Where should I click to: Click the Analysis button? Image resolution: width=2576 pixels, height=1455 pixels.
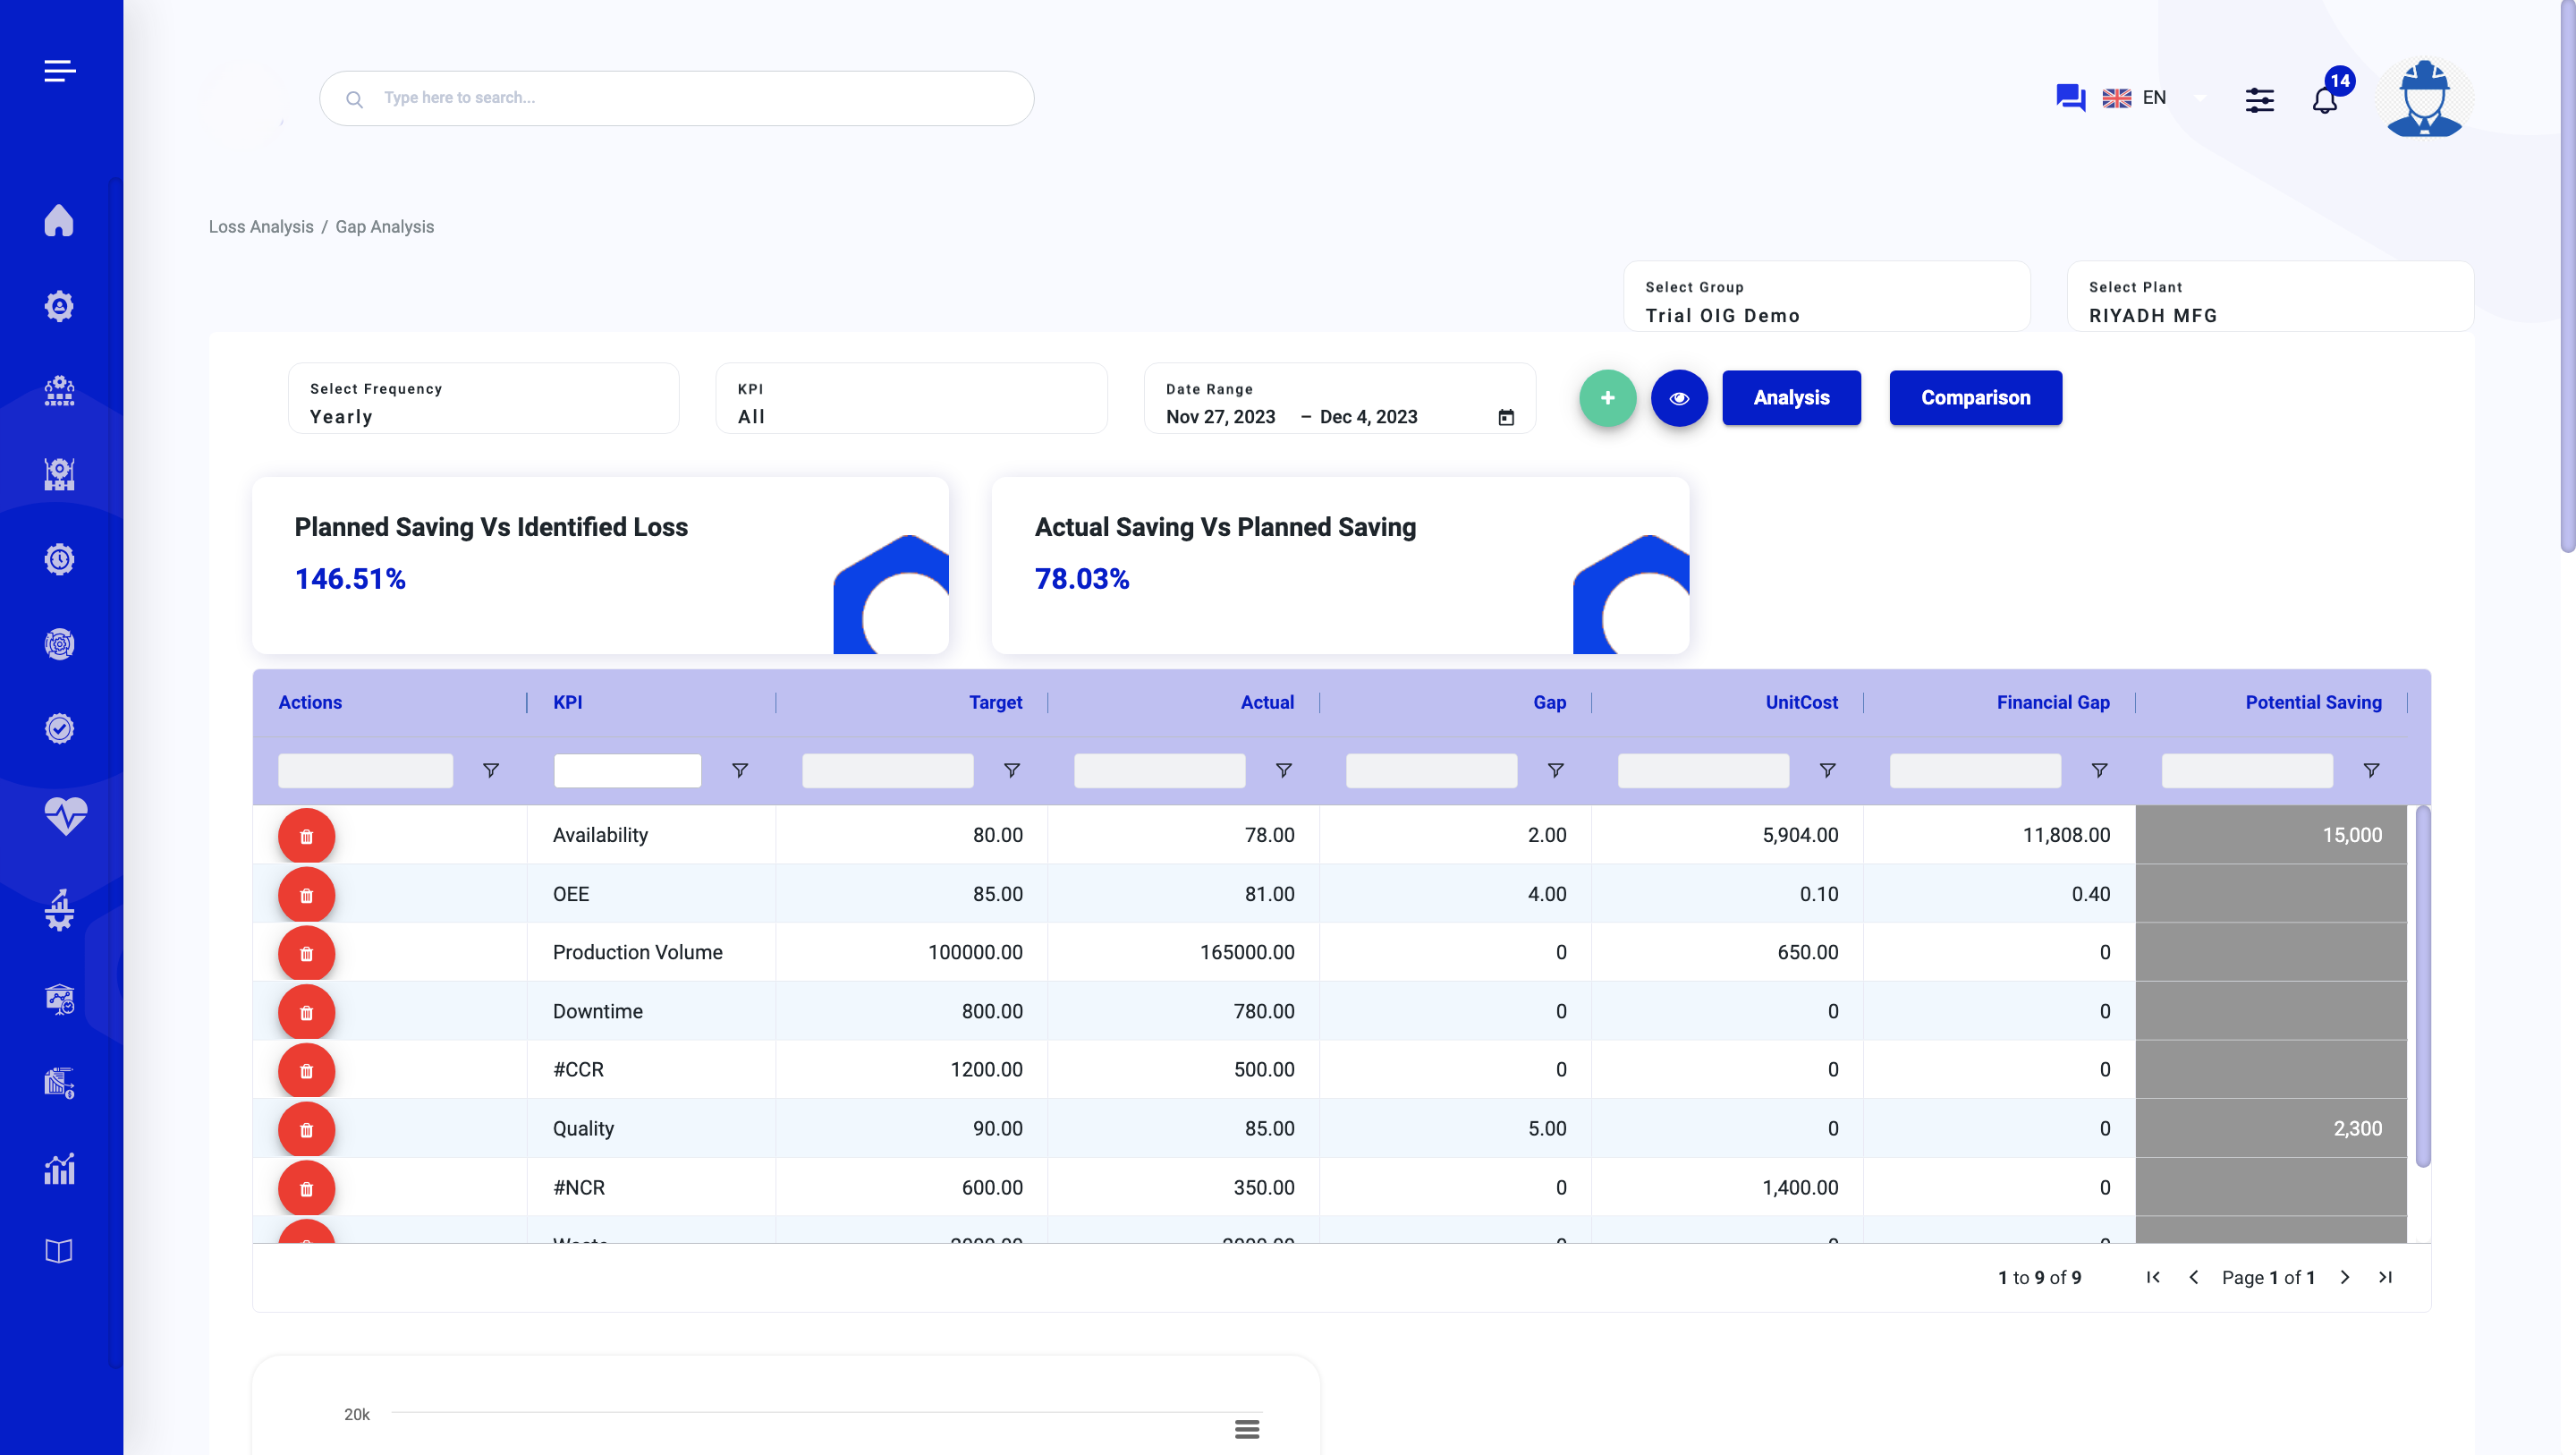(x=1792, y=398)
